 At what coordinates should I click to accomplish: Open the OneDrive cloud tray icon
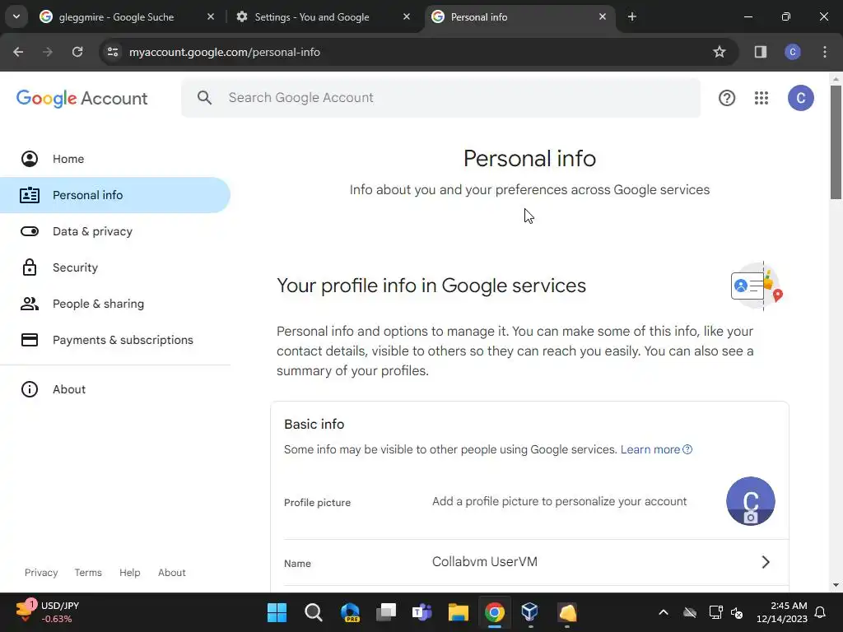tap(690, 612)
